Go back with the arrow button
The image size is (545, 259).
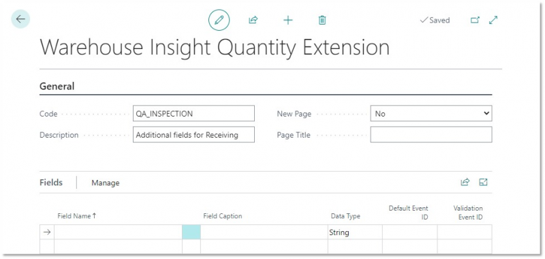pos(20,19)
